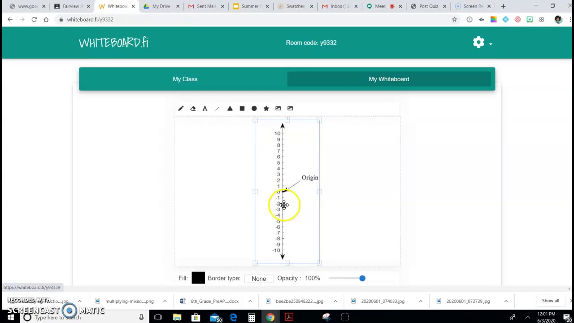Click the Whiteboard.fi logo

113,43
